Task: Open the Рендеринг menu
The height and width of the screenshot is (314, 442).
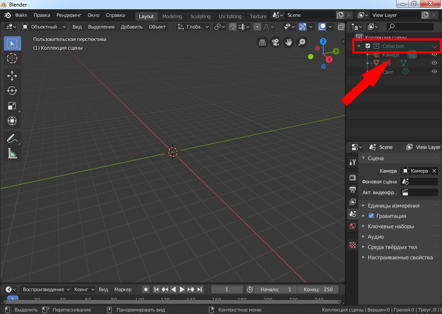Action: 69,15
